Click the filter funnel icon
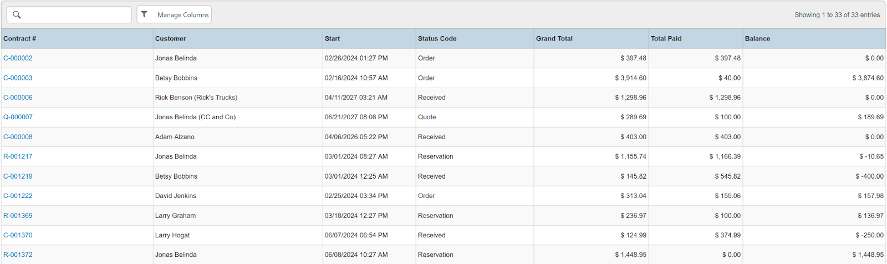The image size is (887, 264). [145, 14]
